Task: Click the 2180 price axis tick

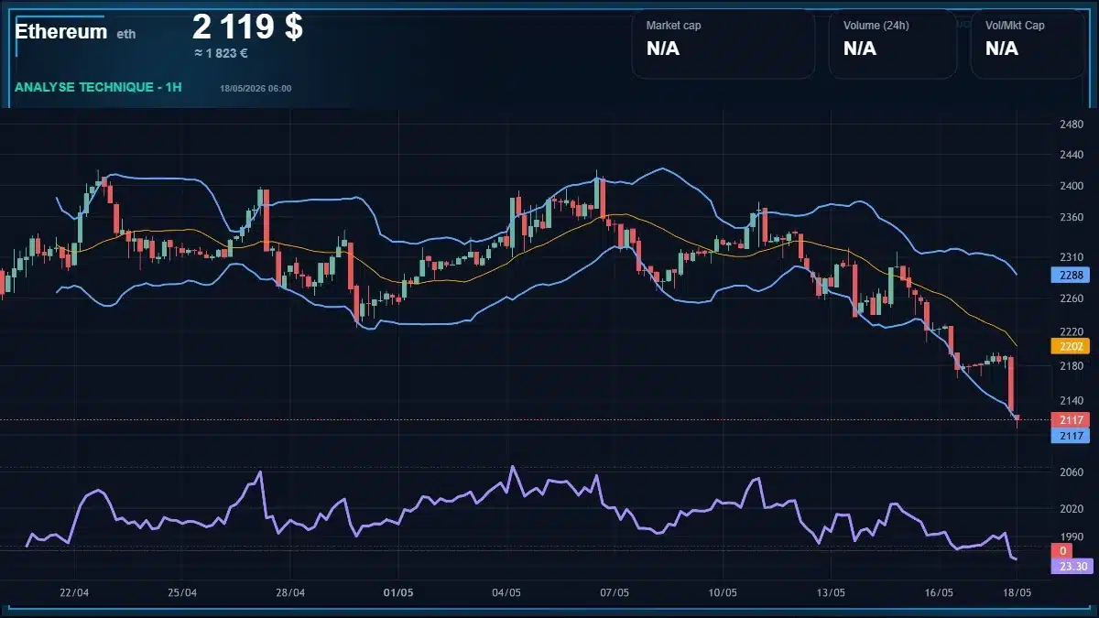Action: (1071, 366)
